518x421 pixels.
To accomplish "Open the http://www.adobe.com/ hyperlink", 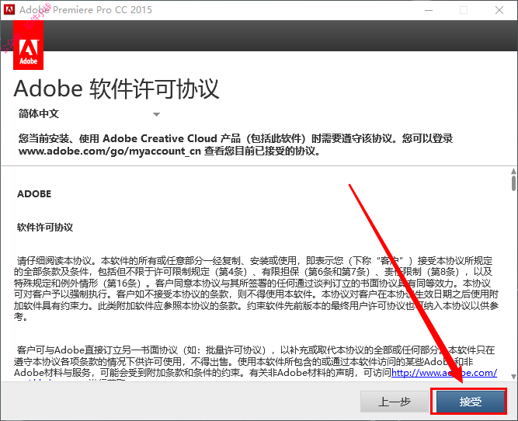I will (x=444, y=373).
